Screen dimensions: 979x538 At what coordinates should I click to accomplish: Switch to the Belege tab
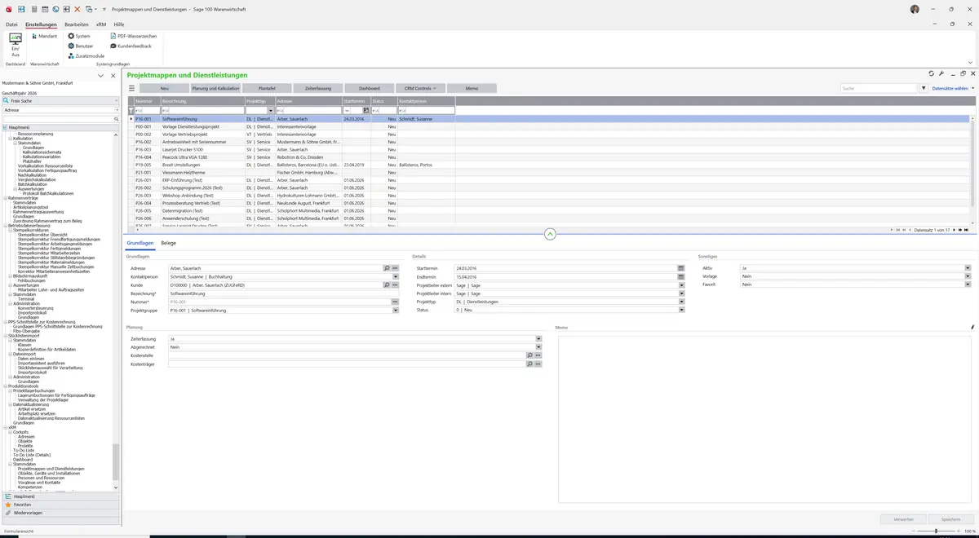point(168,243)
